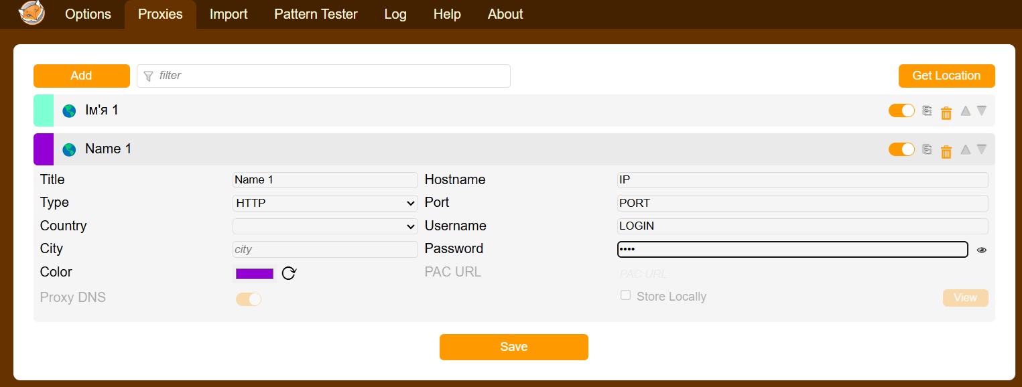The height and width of the screenshot is (387, 1022).
Task: Click the Hostname field containing IP
Action: [803, 180]
